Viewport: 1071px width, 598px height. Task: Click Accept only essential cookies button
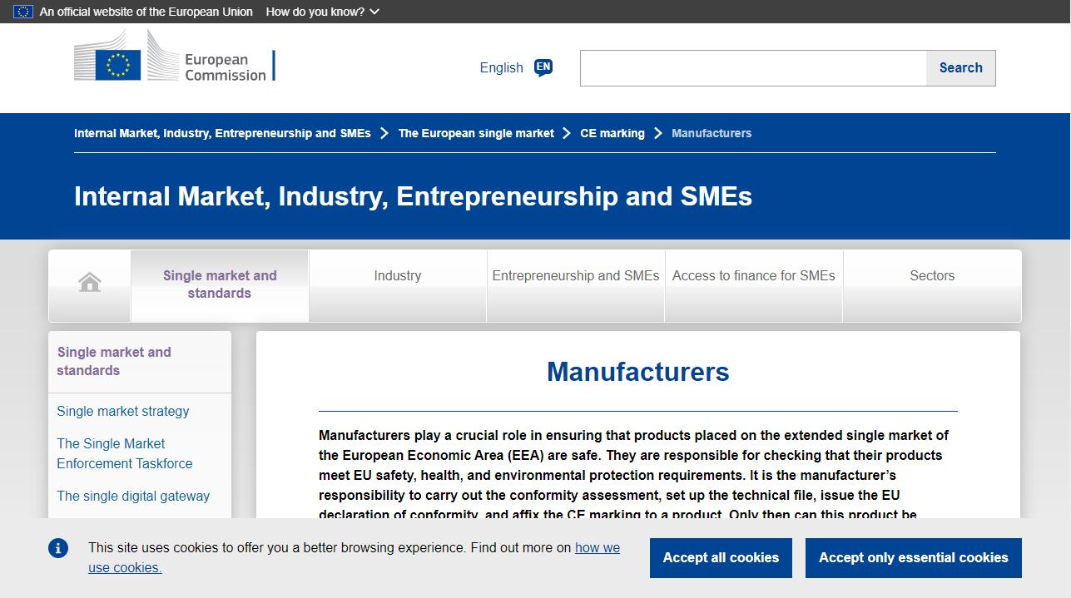[x=913, y=557]
